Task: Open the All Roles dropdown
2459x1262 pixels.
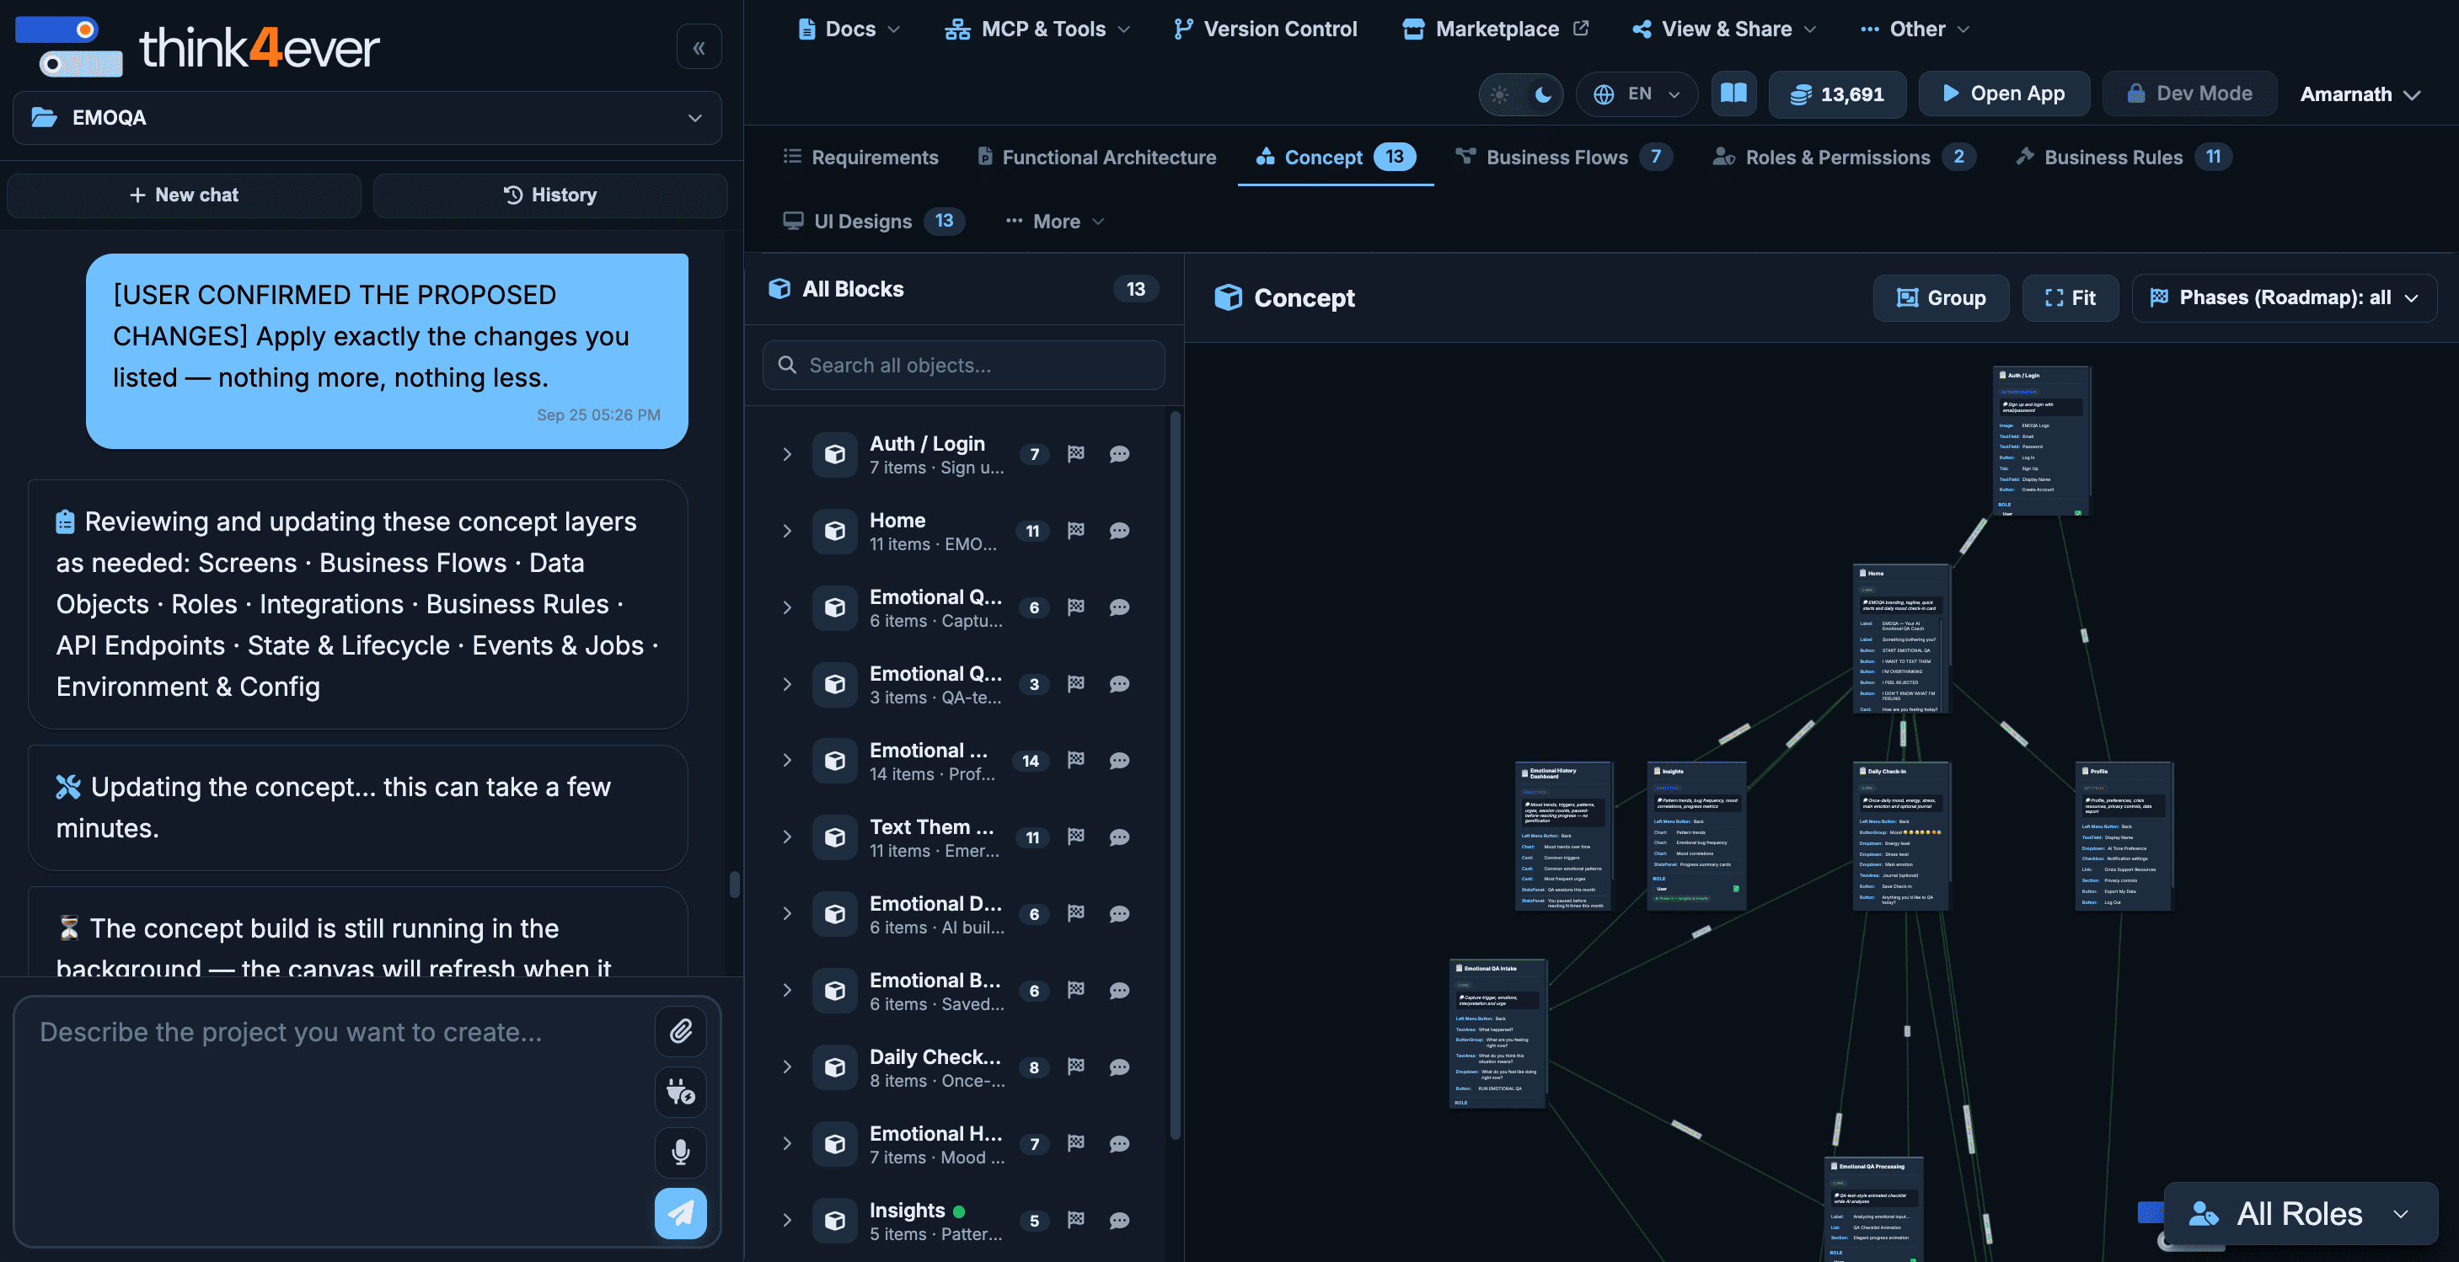Action: click(x=2301, y=1213)
